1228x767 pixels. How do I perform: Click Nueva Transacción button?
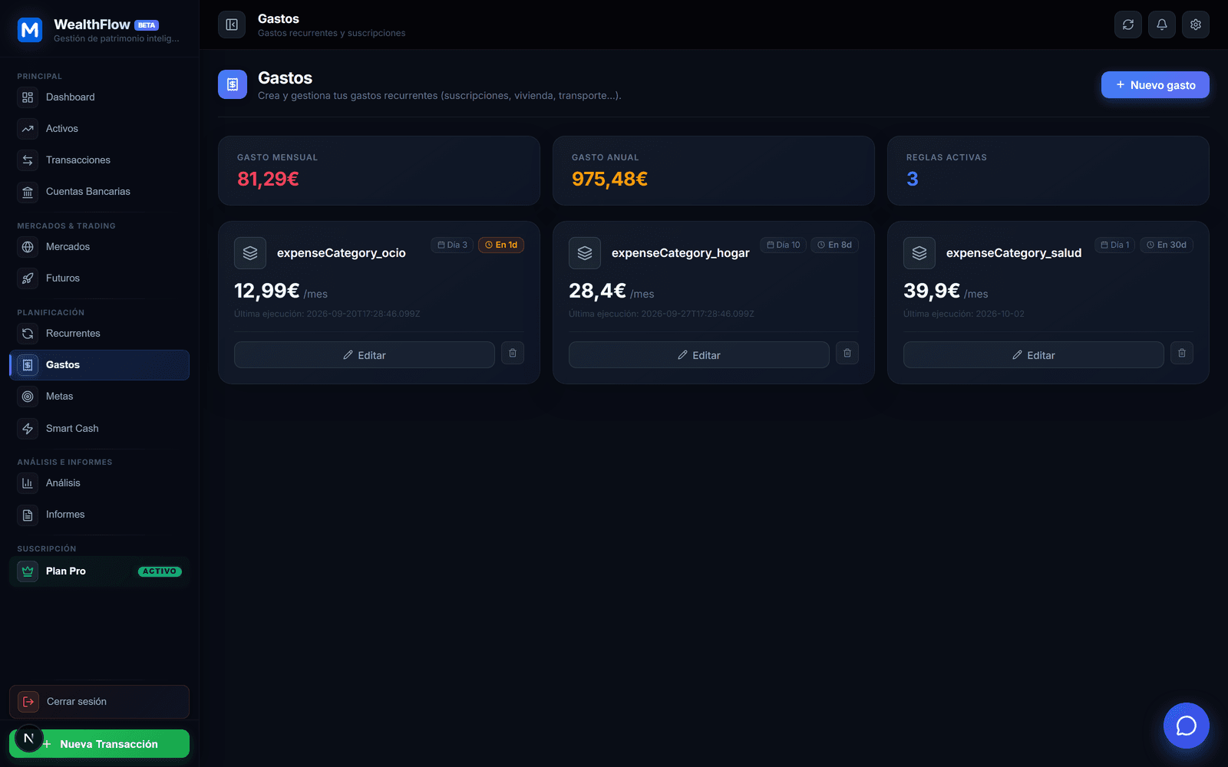99,744
